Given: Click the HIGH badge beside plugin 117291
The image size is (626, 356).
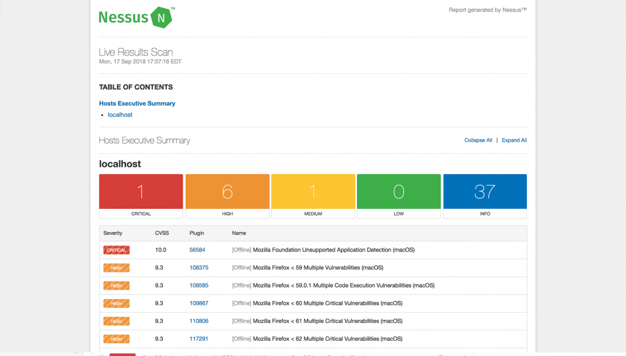Looking at the screenshot, I should click(x=116, y=338).
